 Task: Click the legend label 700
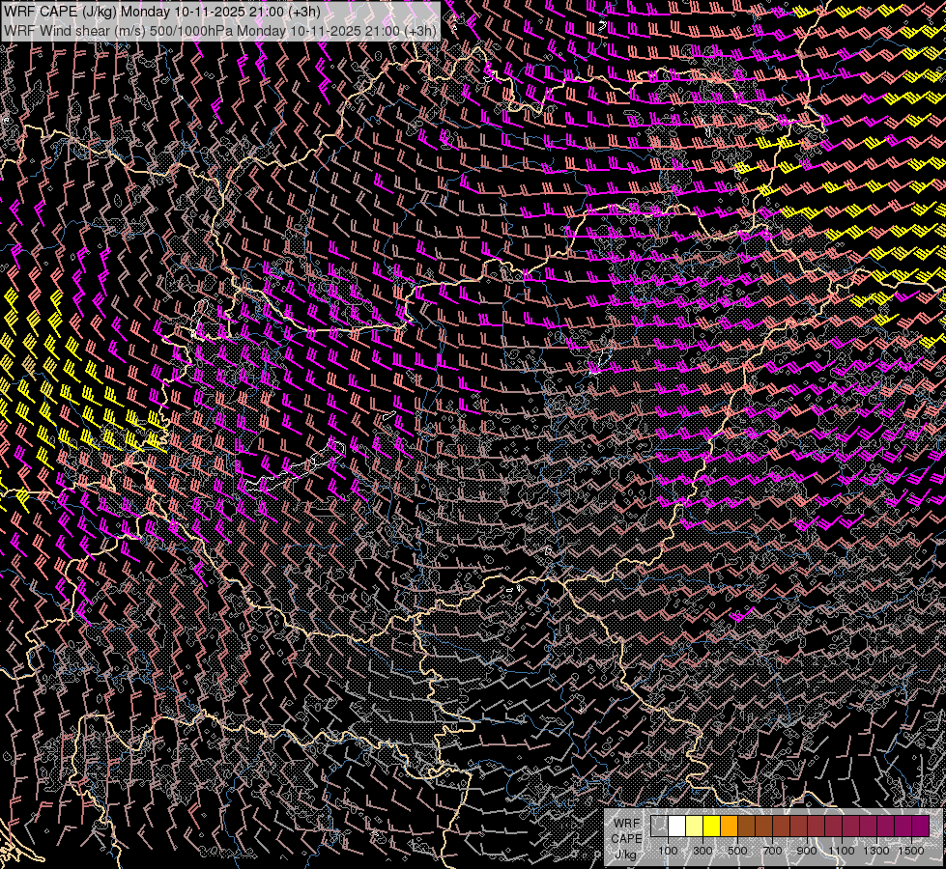coord(772,851)
